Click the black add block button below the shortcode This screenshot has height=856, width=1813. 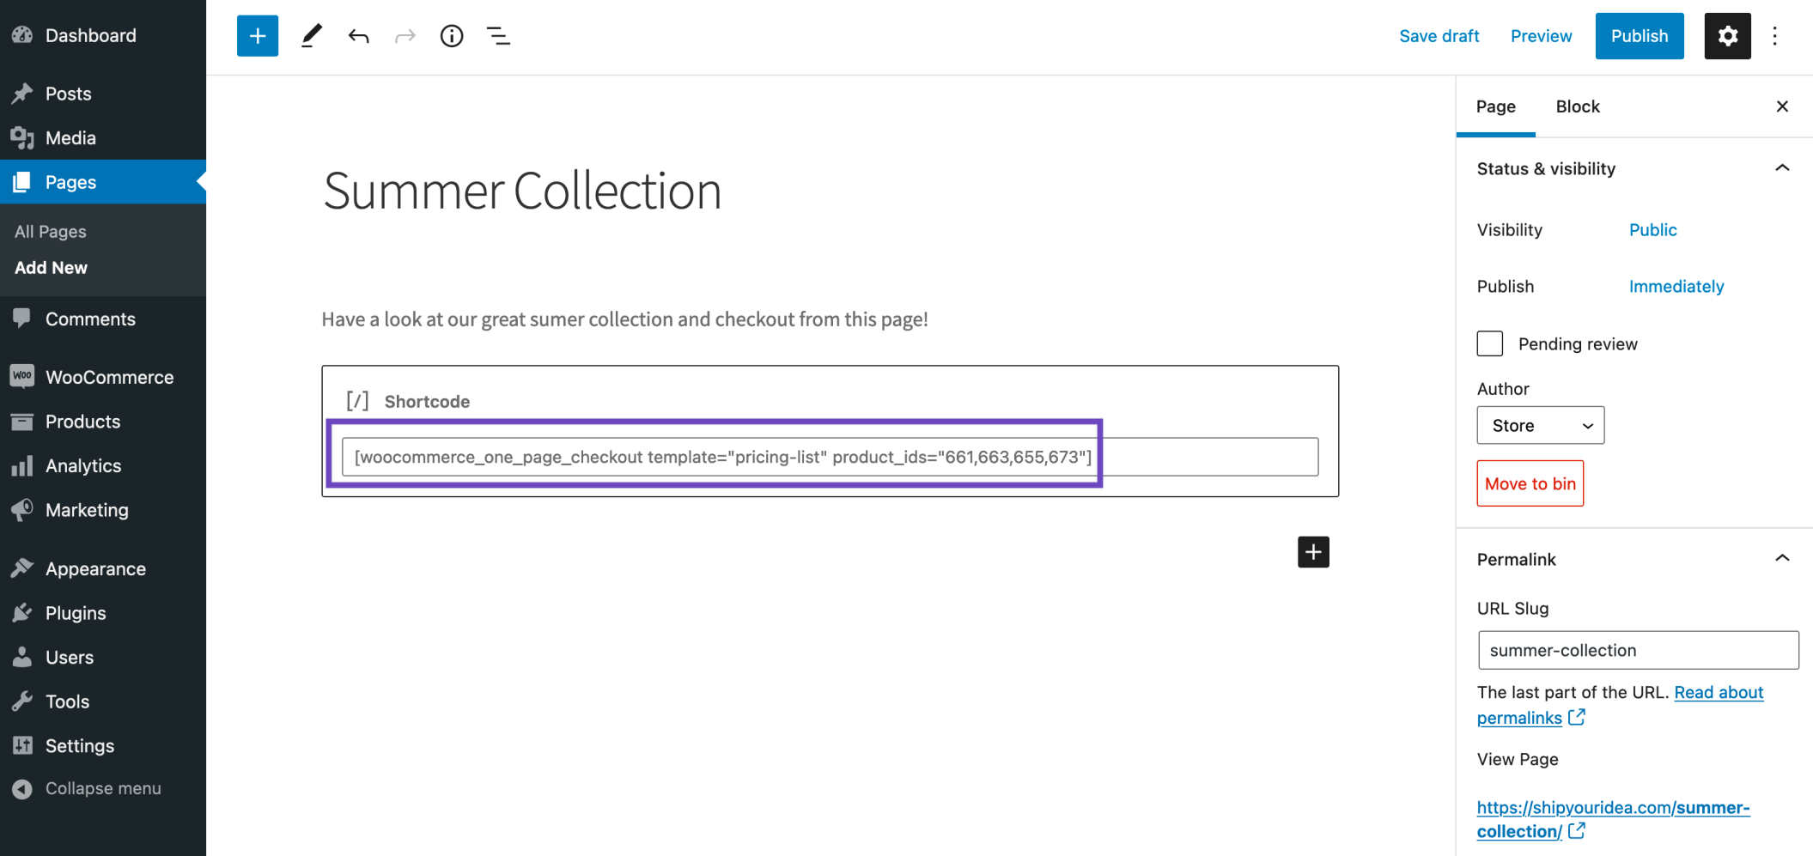point(1313,552)
